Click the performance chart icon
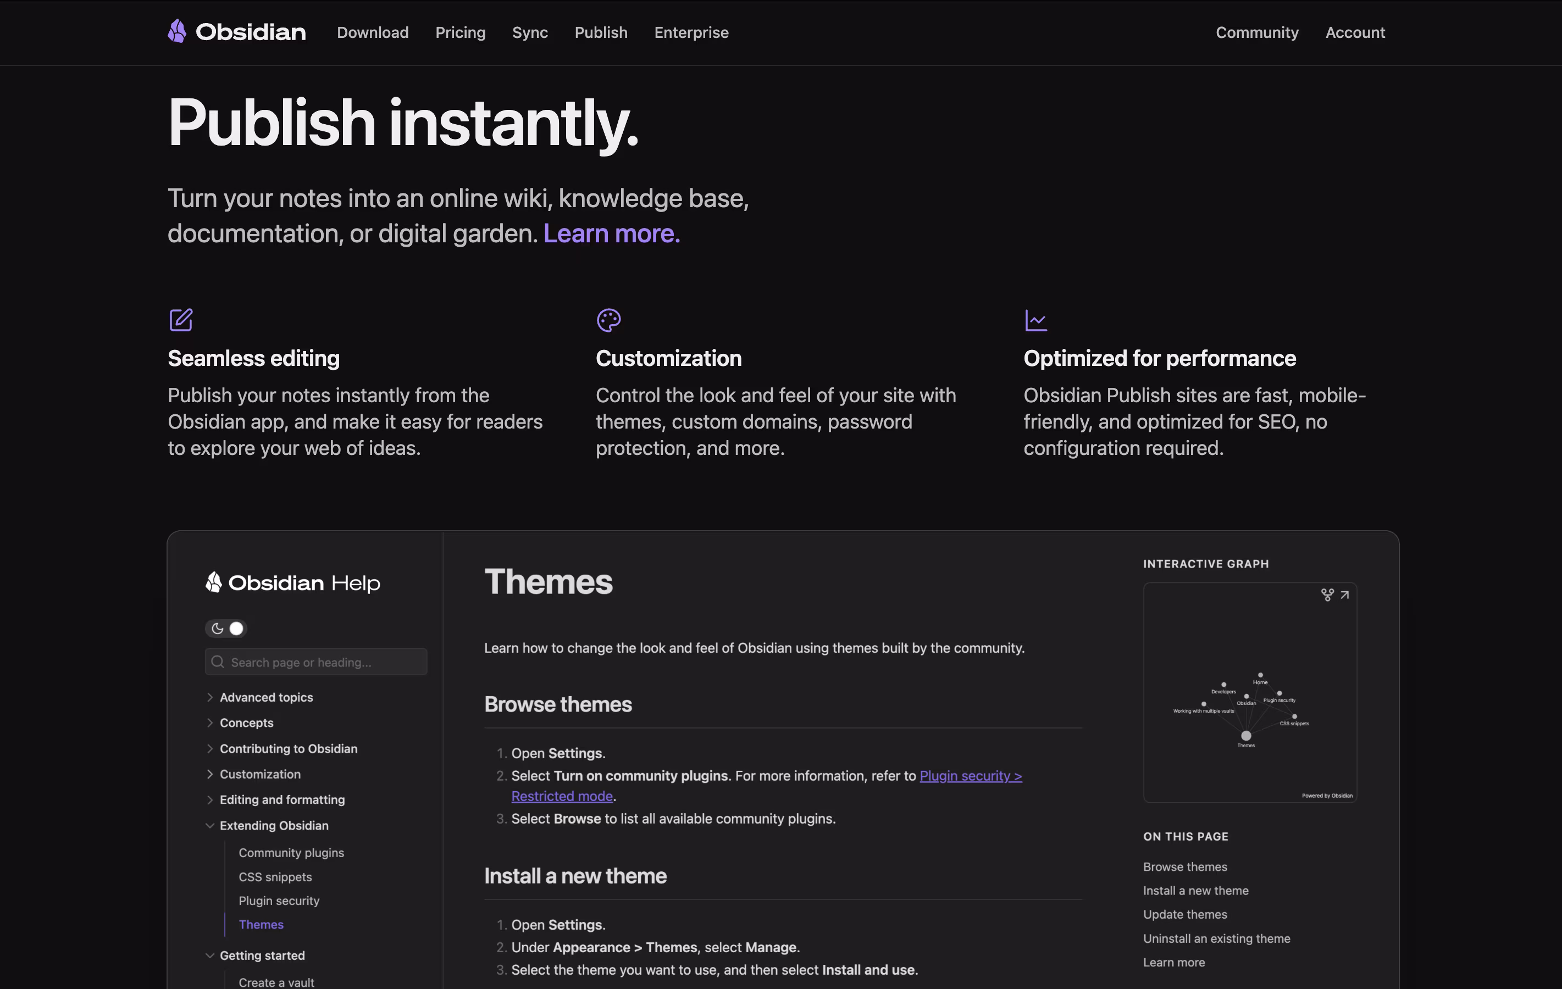 pos(1035,320)
